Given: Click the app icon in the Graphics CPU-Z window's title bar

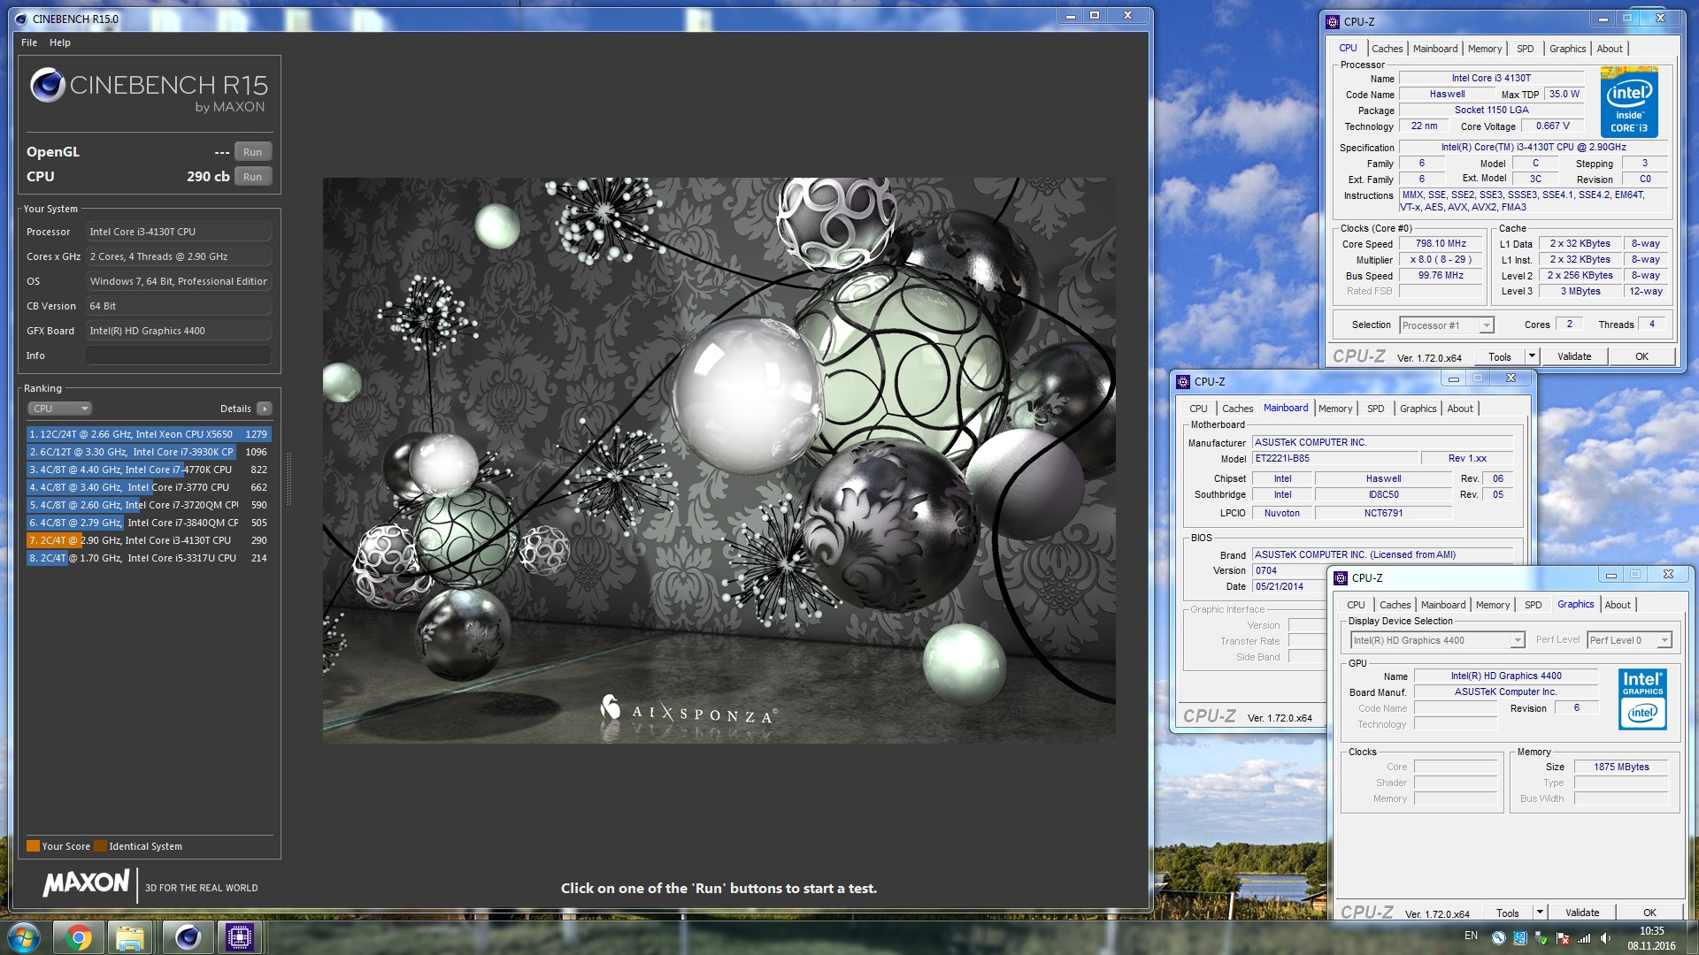Looking at the screenshot, I should click(1341, 578).
